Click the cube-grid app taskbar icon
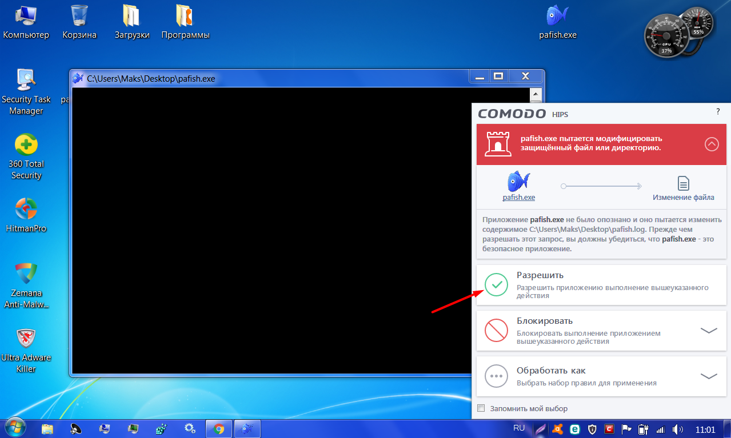Image resolution: width=731 pixels, height=438 pixels. [162, 429]
